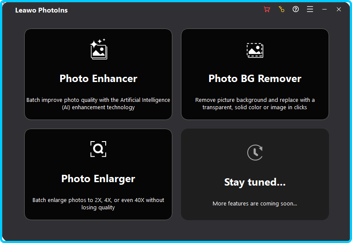Viewport: 352px width, 243px height.
Task: Click the Photo BG Remover dashed-frame icon
Action: [x=255, y=50]
